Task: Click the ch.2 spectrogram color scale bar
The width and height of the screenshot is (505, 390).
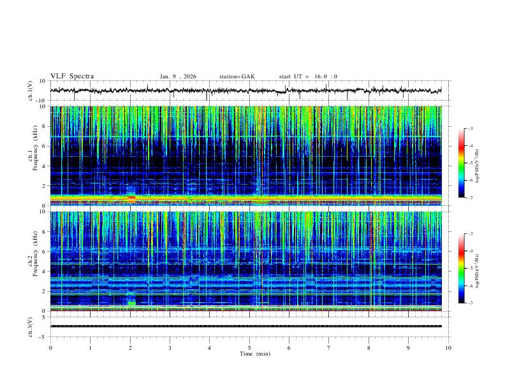Action: (462, 268)
